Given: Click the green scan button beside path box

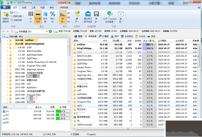Looking at the screenshot, I should (x=50, y=31).
